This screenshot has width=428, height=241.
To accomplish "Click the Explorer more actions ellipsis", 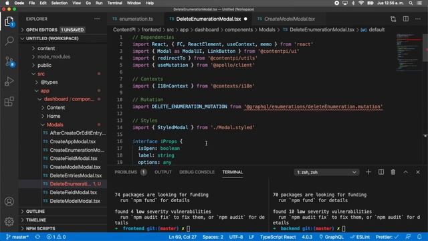I will [97, 19].
